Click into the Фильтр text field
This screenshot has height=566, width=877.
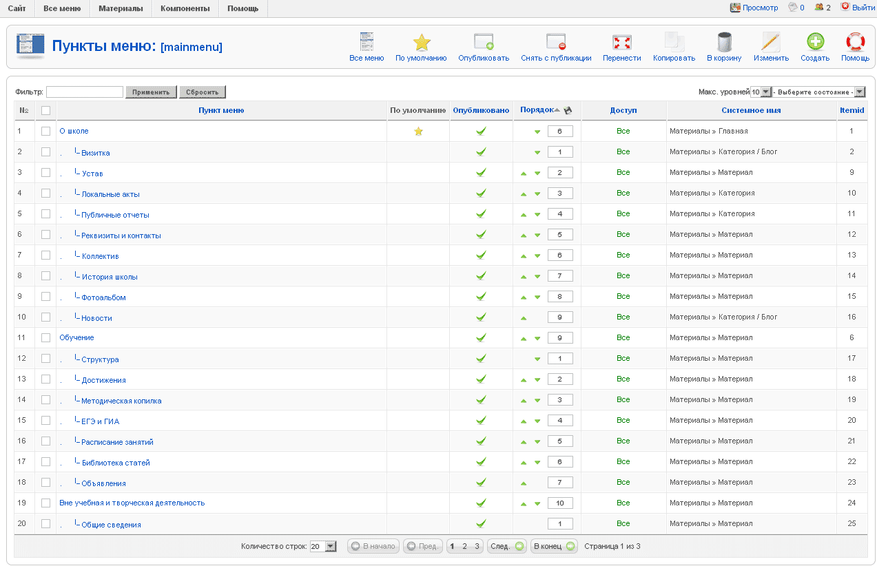(85, 92)
